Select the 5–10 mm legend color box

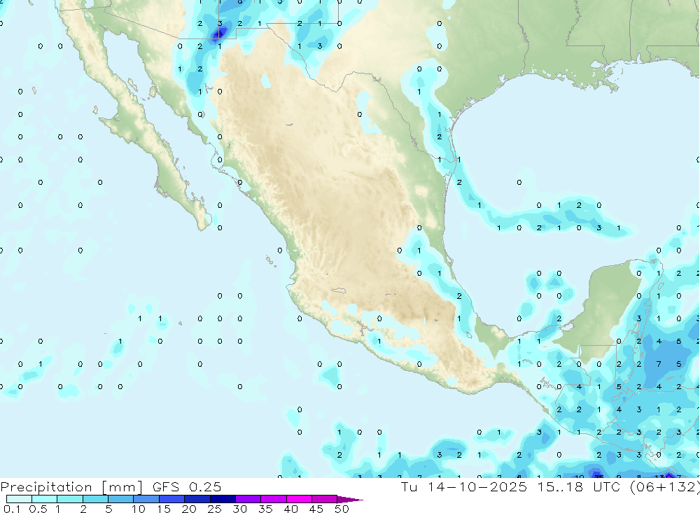tap(121, 499)
